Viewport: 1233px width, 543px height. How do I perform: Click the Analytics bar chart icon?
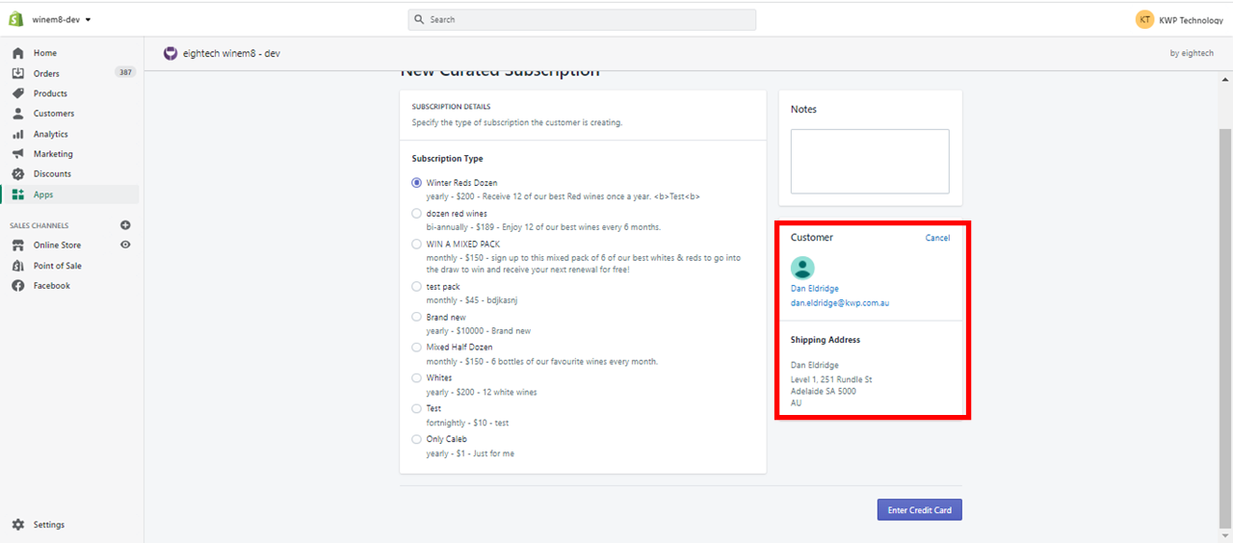[17, 134]
